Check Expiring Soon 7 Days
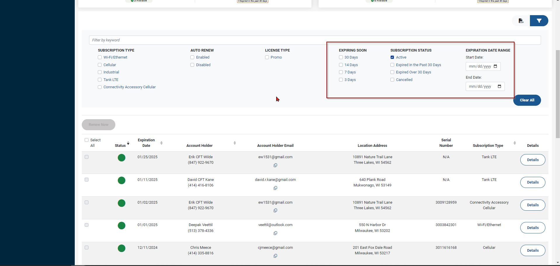The width and height of the screenshot is (560, 266). coord(341,72)
